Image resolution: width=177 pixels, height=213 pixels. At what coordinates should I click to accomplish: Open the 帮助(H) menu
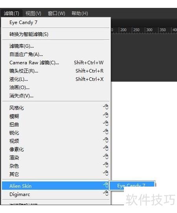point(80,13)
